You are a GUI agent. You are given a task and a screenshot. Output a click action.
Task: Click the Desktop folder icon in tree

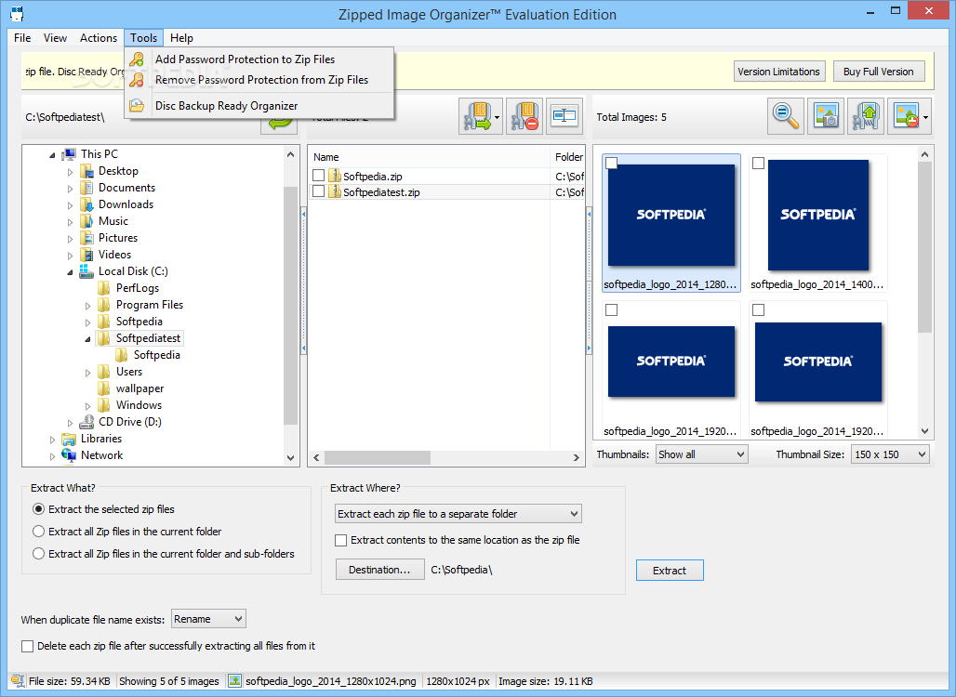(x=86, y=171)
